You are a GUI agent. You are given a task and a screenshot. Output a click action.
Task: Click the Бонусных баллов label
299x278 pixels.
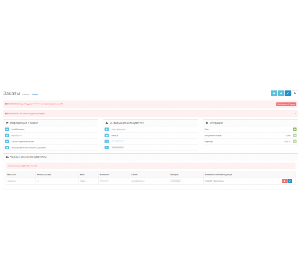click(213, 136)
